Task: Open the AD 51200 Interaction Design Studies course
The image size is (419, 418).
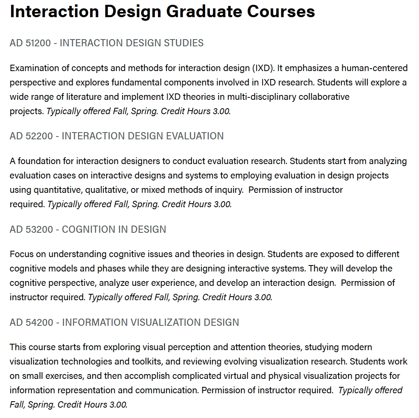Action: (x=107, y=43)
